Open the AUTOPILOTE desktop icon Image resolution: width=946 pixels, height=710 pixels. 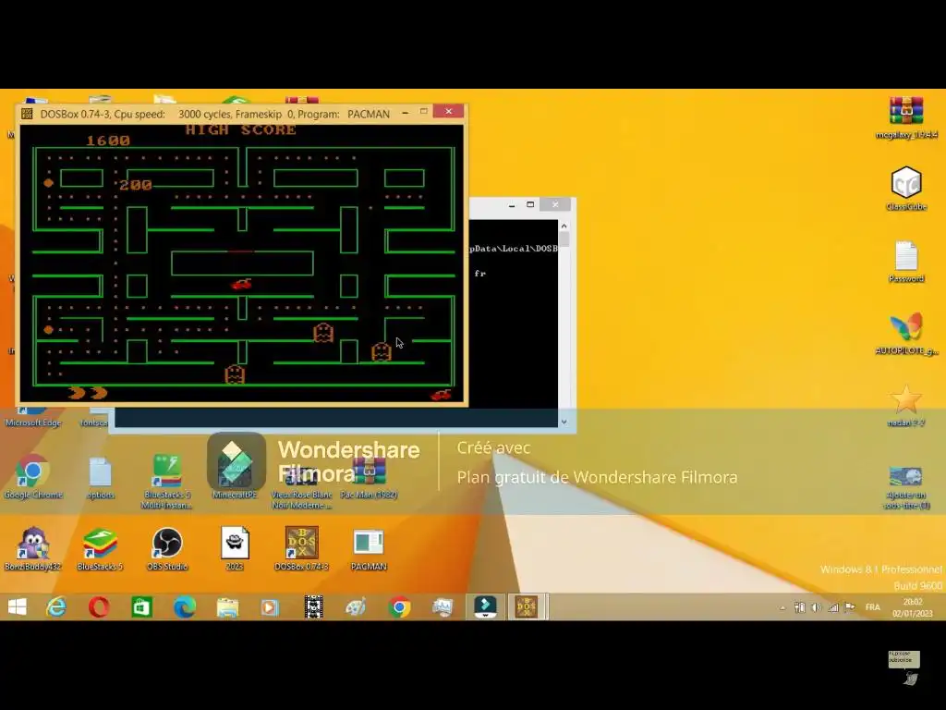pos(906,333)
